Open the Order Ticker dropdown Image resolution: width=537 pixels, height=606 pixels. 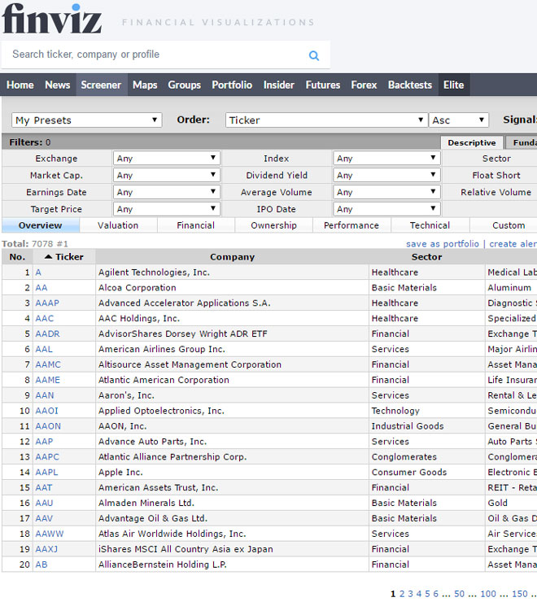(x=326, y=120)
